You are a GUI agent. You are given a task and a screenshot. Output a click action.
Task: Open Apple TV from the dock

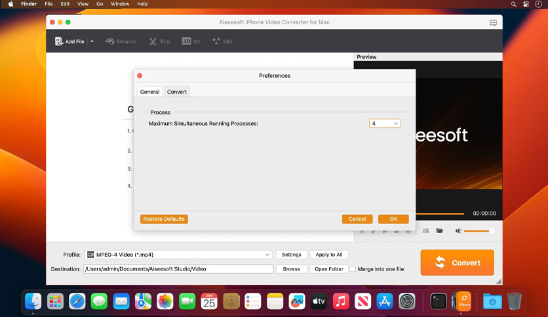coord(319,301)
